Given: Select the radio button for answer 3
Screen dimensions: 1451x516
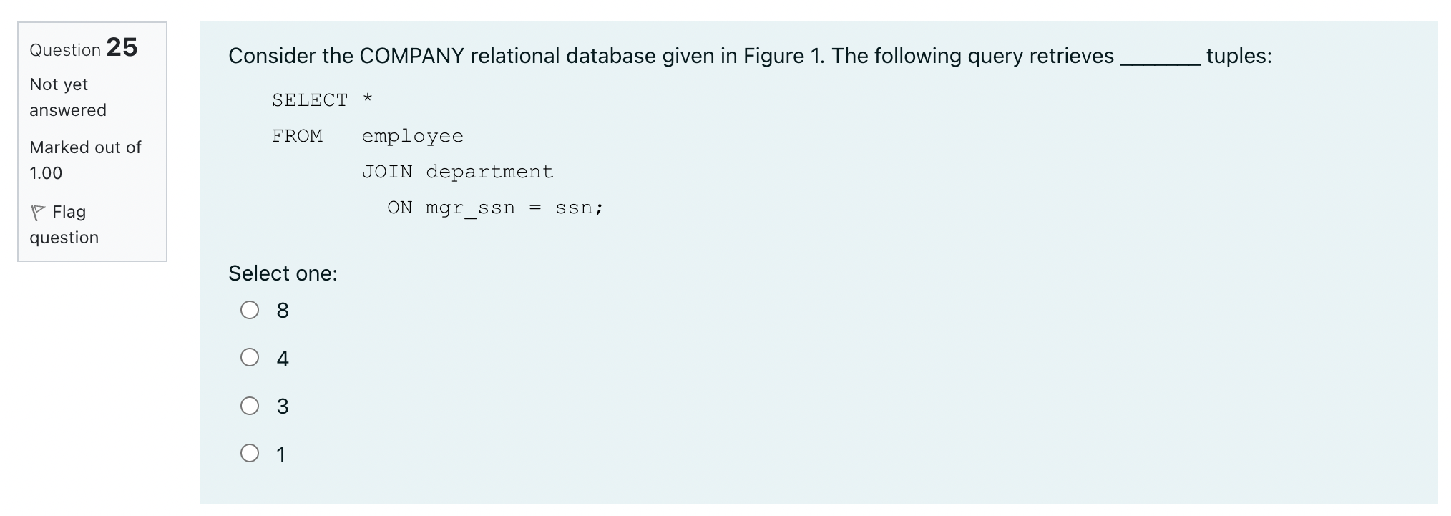Looking at the screenshot, I should point(249,406).
